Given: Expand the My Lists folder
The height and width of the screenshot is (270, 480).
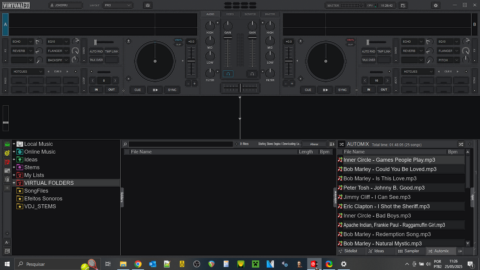Looking at the screenshot, I should coord(14,175).
